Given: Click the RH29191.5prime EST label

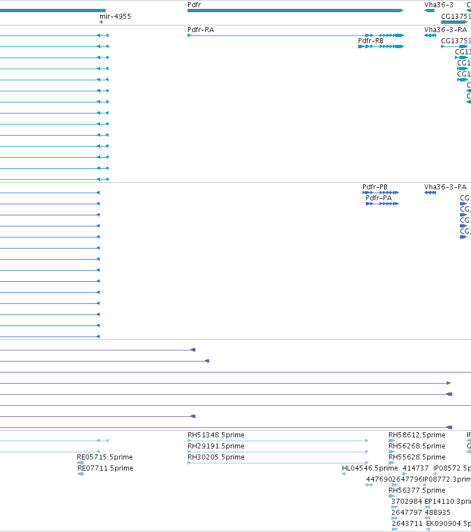Looking at the screenshot, I should (x=216, y=446).
